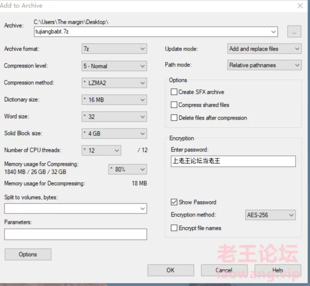
Task: Open the Compression level dropdown showing 5 - Normal
Action: (x=114, y=66)
